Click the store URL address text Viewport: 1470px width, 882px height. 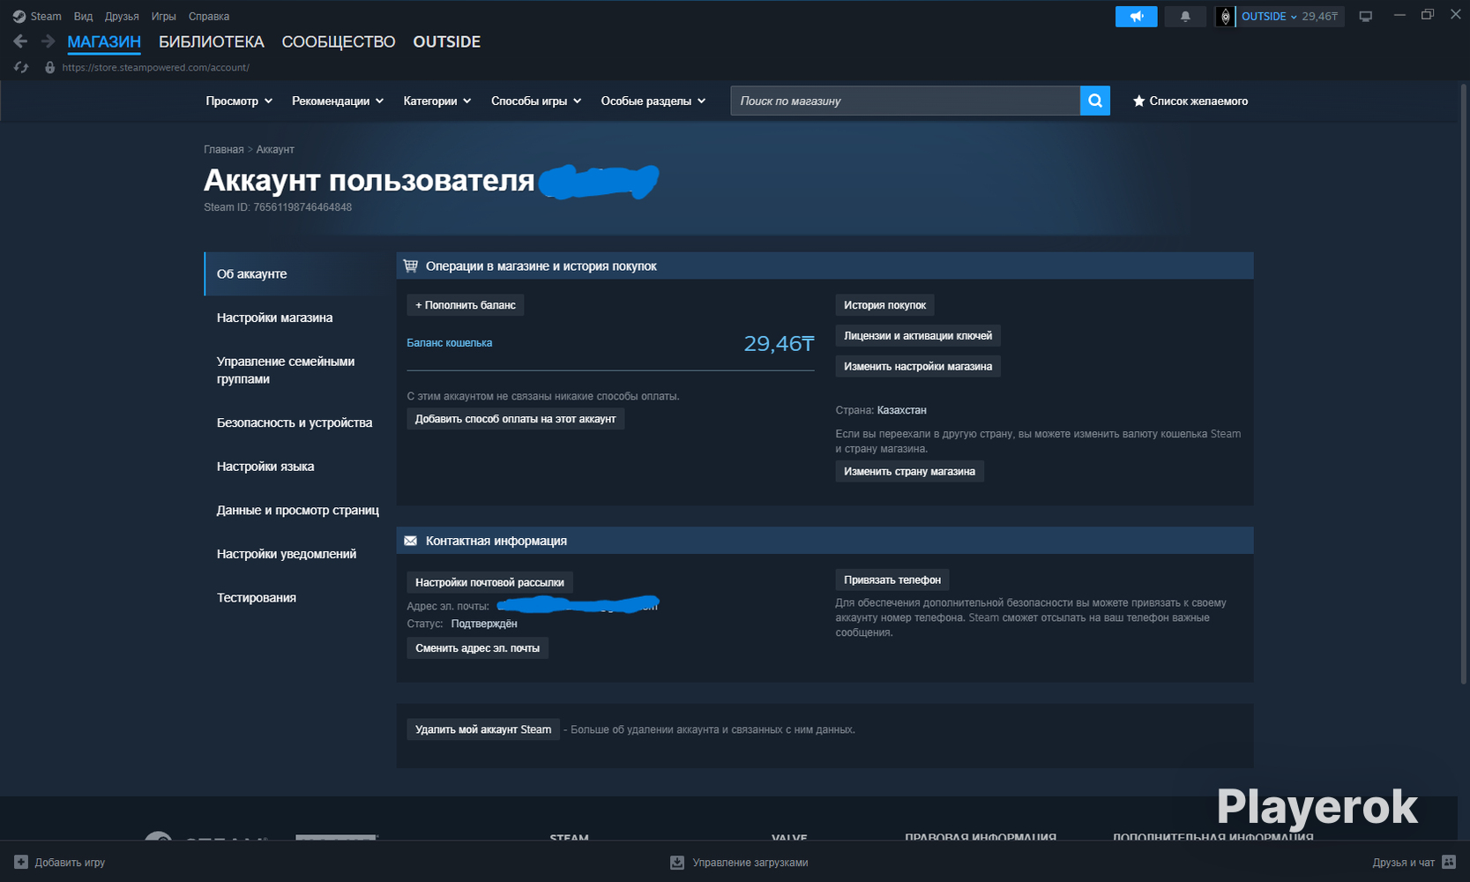[155, 67]
